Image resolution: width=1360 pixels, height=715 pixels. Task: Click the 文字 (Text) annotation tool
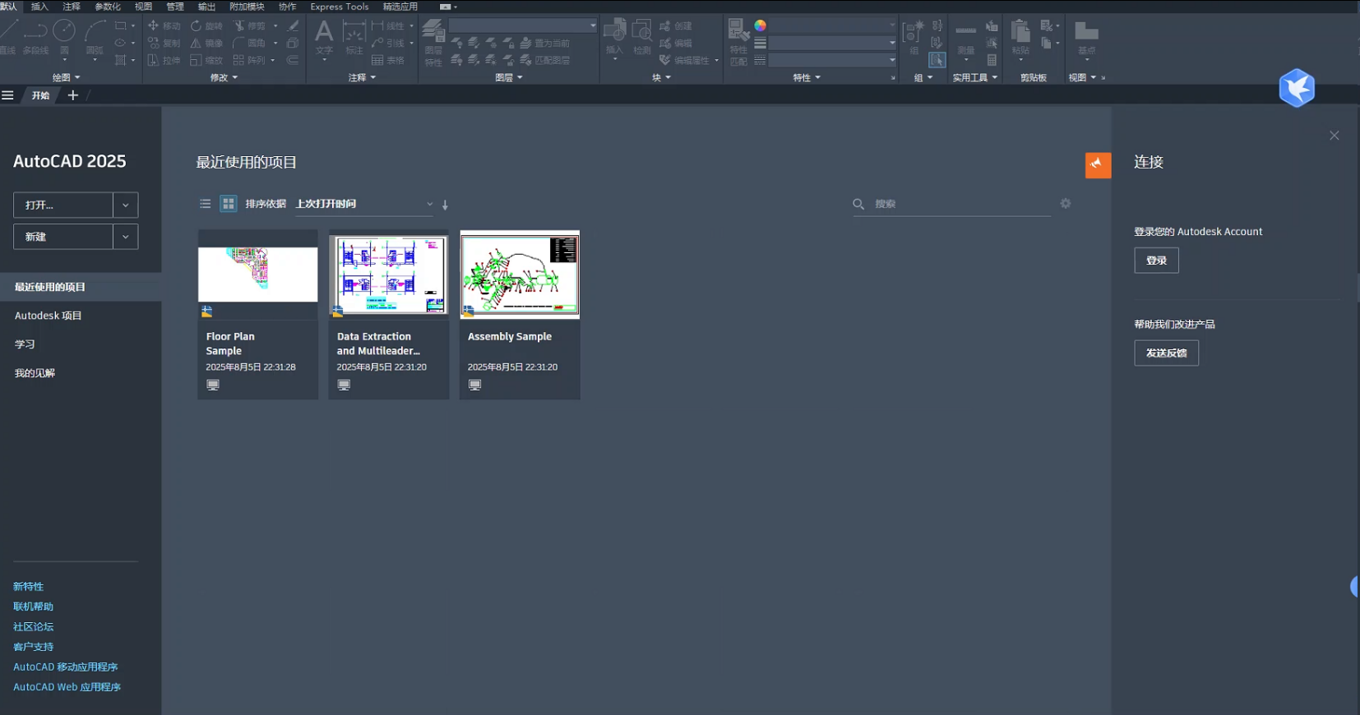[x=324, y=36]
